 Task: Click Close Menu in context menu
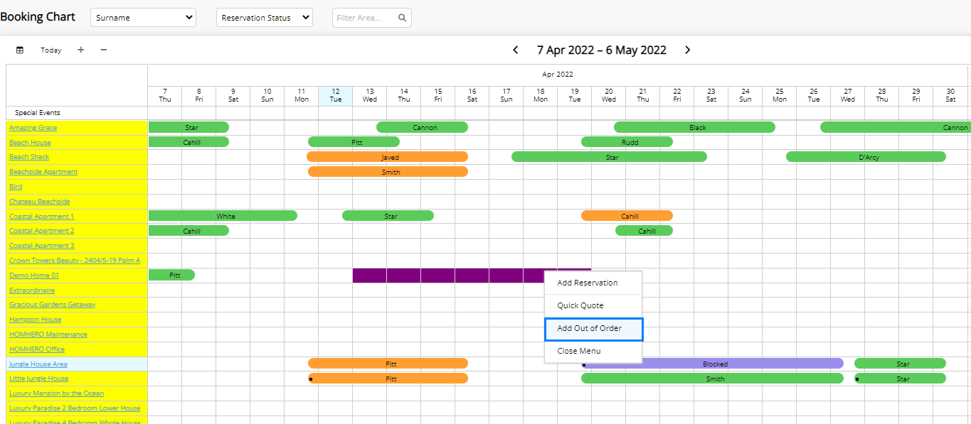[578, 351]
